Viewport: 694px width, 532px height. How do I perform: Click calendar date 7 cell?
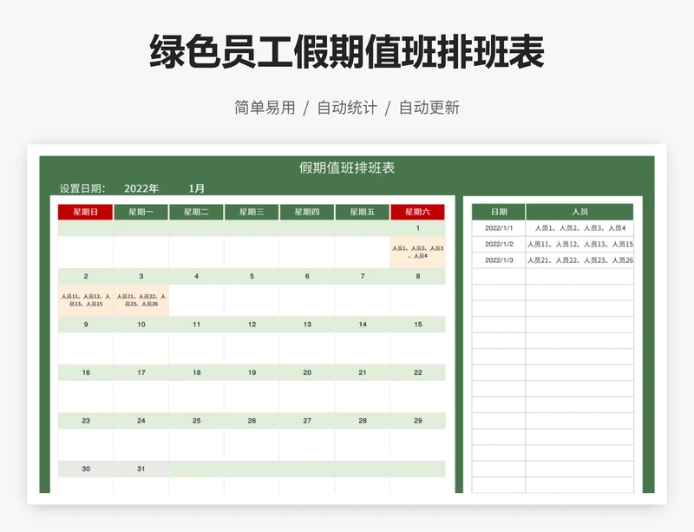coord(362,276)
